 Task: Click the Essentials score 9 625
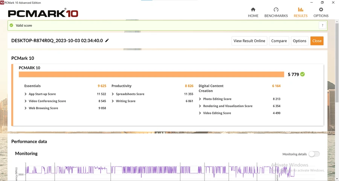point(102,86)
